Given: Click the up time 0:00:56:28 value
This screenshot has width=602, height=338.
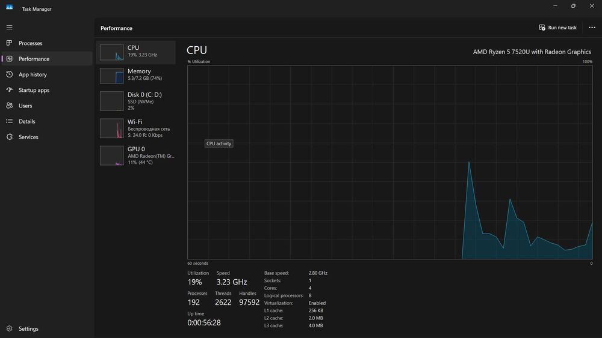Looking at the screenshot, I should click(x=204, y=322).
